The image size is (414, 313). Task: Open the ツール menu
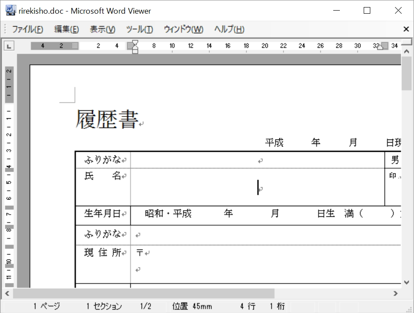[139, 29]
